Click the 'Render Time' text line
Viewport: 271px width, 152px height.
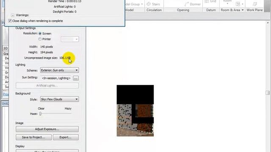(65, 1)
